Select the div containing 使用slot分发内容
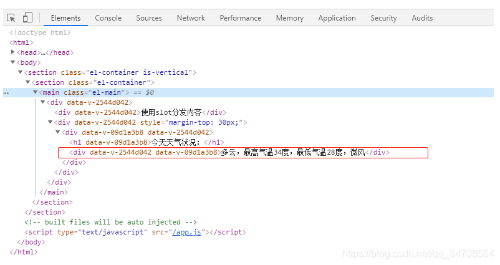Image resolution: width=500 pixels, height=265 pixels. tap(140, 112)
